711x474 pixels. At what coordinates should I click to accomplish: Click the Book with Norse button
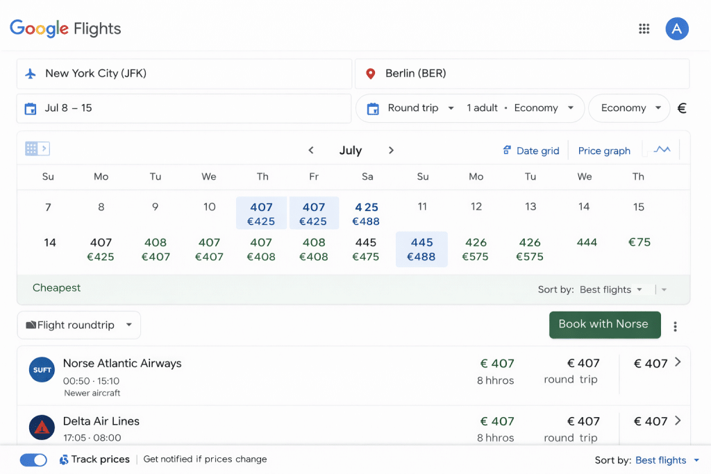click(604, 323)
